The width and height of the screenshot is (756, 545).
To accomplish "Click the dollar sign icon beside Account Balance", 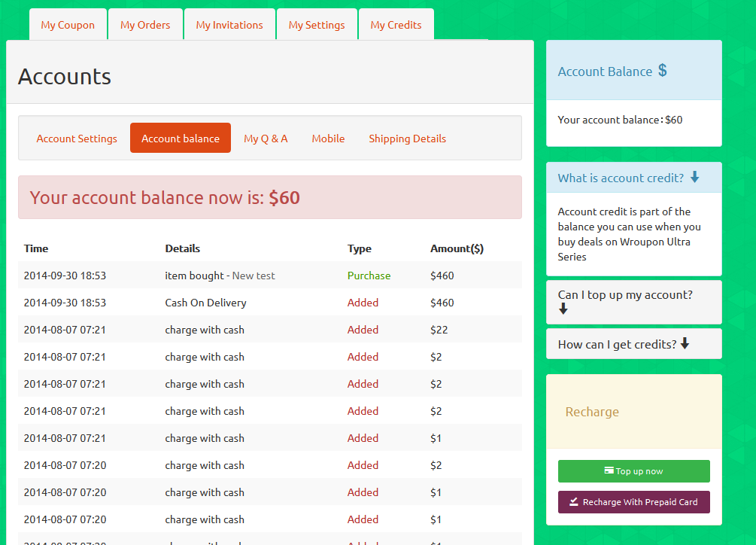I will [x=663, y=69].
